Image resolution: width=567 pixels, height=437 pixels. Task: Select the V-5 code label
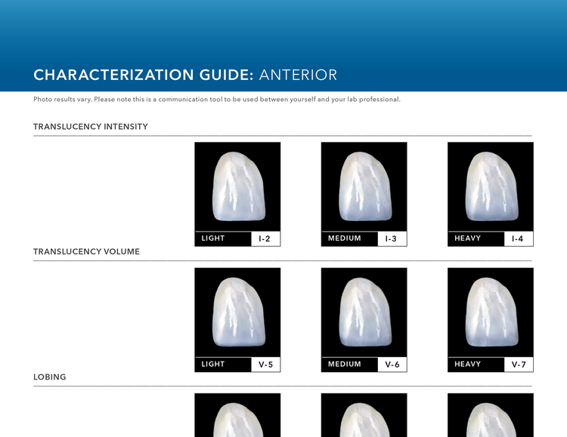click(265, 365)
